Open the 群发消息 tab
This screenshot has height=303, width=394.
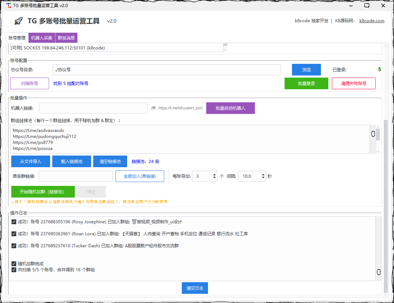point(66,38)
